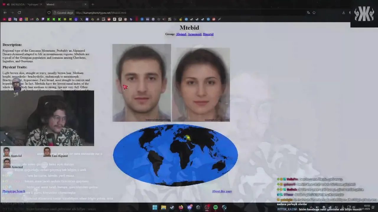The height and width of the screenshot is (212, 378).
Task: Open a new browser tab
Action: point(93,4)
